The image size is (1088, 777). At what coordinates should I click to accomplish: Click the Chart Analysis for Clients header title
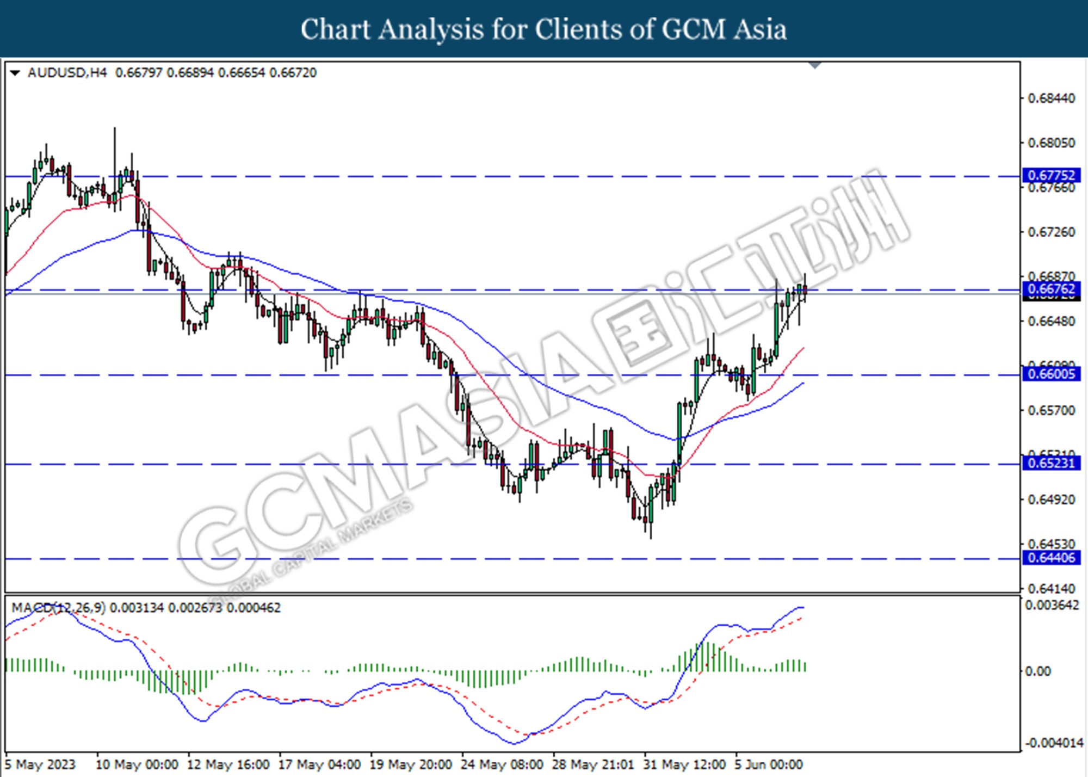pos(543,29)
